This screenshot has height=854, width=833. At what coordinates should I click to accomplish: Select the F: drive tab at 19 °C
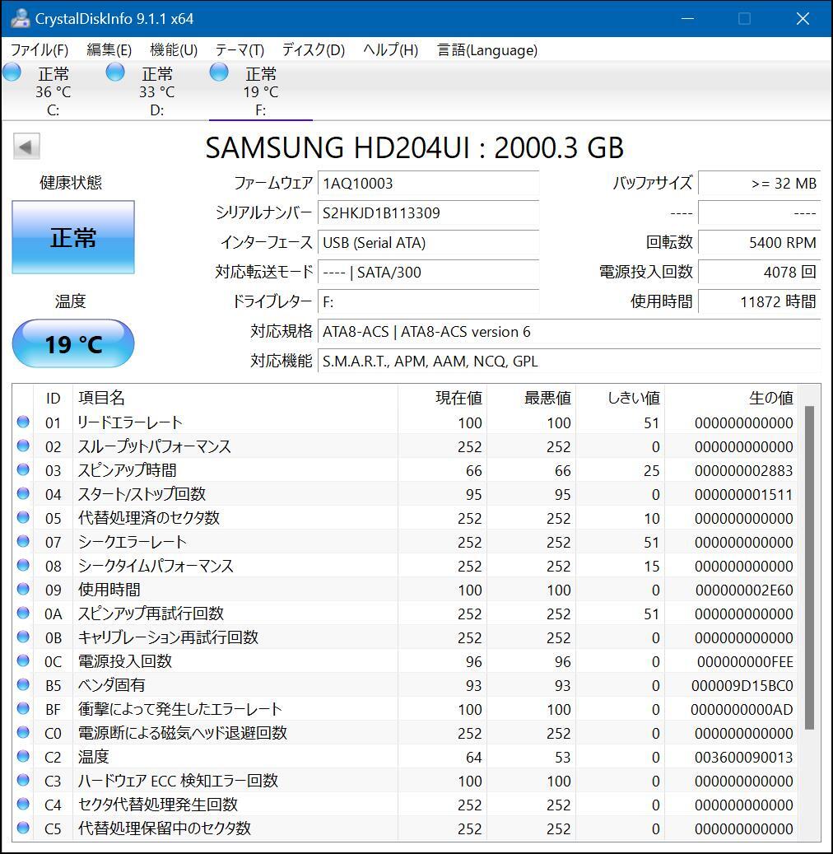(260, 91)
